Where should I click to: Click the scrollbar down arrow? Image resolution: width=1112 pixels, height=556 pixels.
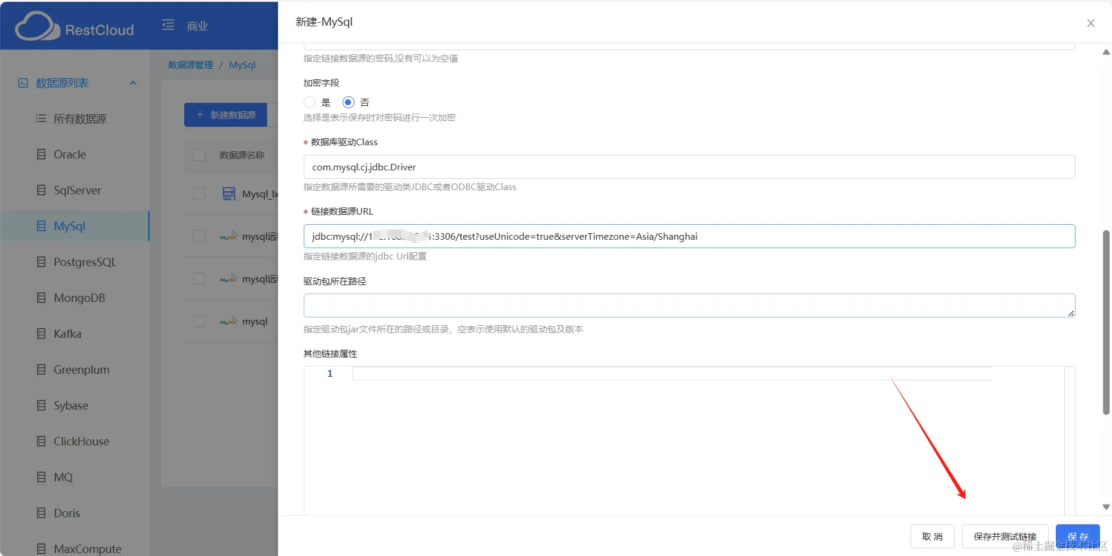(1106, 507)
